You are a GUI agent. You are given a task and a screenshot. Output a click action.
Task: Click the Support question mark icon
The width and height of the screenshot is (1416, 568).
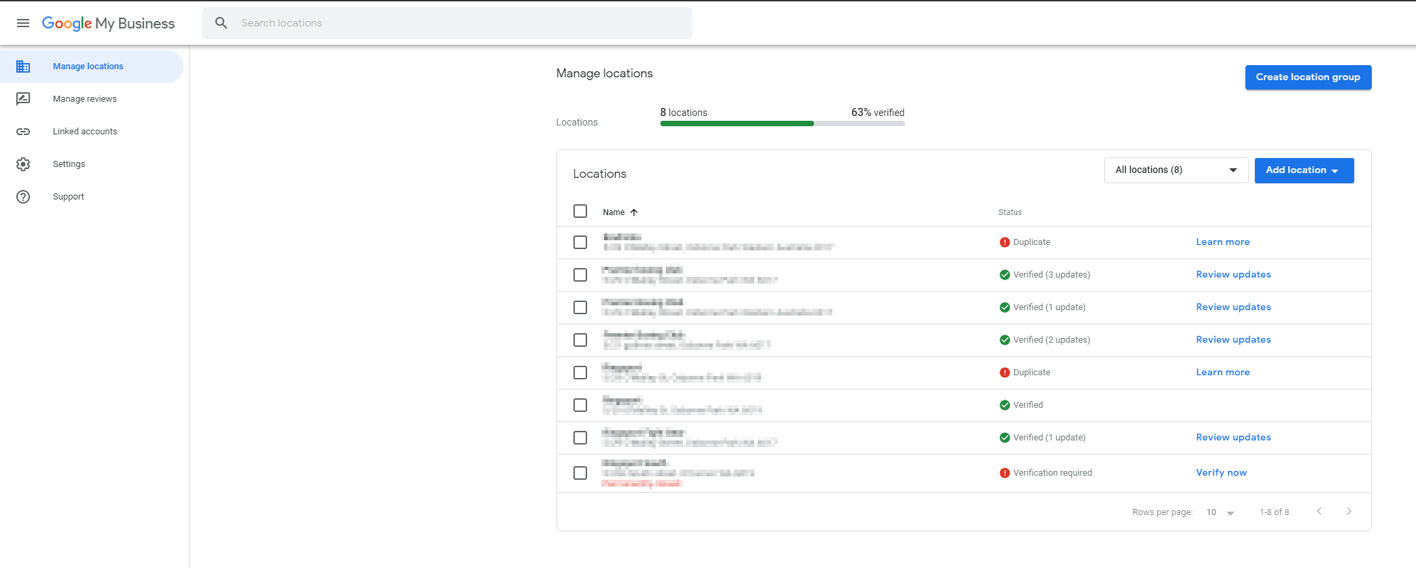(x=23, y=197)
